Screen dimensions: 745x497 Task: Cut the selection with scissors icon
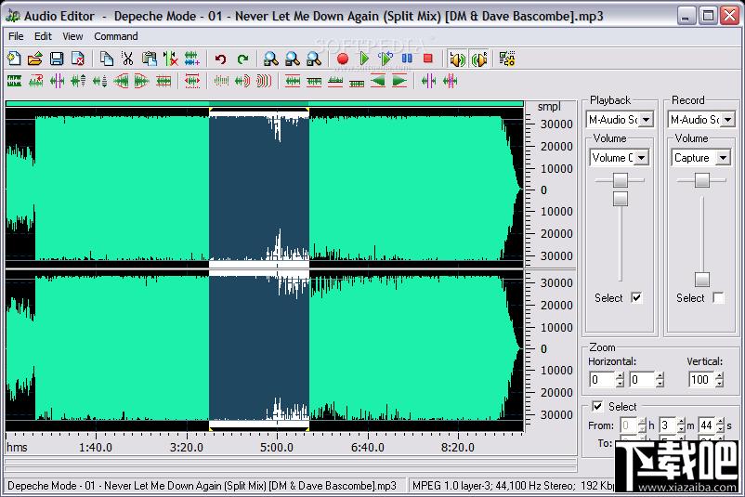point(127,59)
